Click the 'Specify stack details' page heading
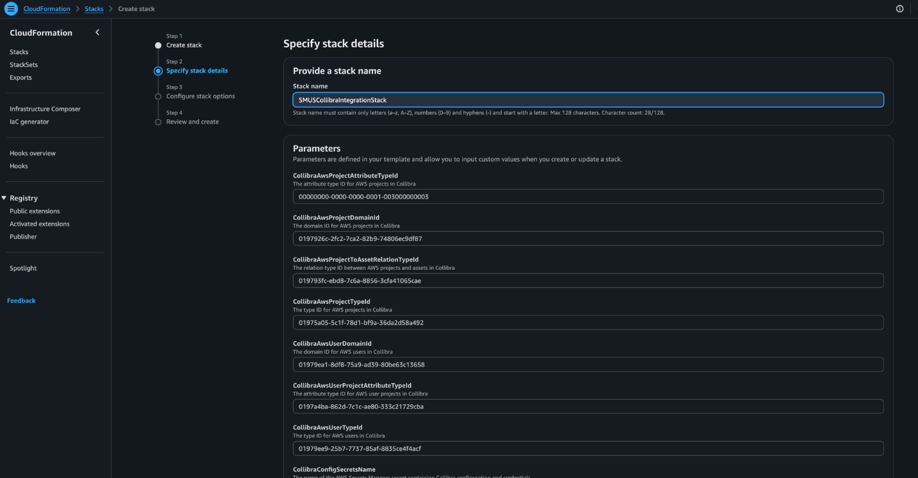The image size is (918, 478). tap(333, 44)
